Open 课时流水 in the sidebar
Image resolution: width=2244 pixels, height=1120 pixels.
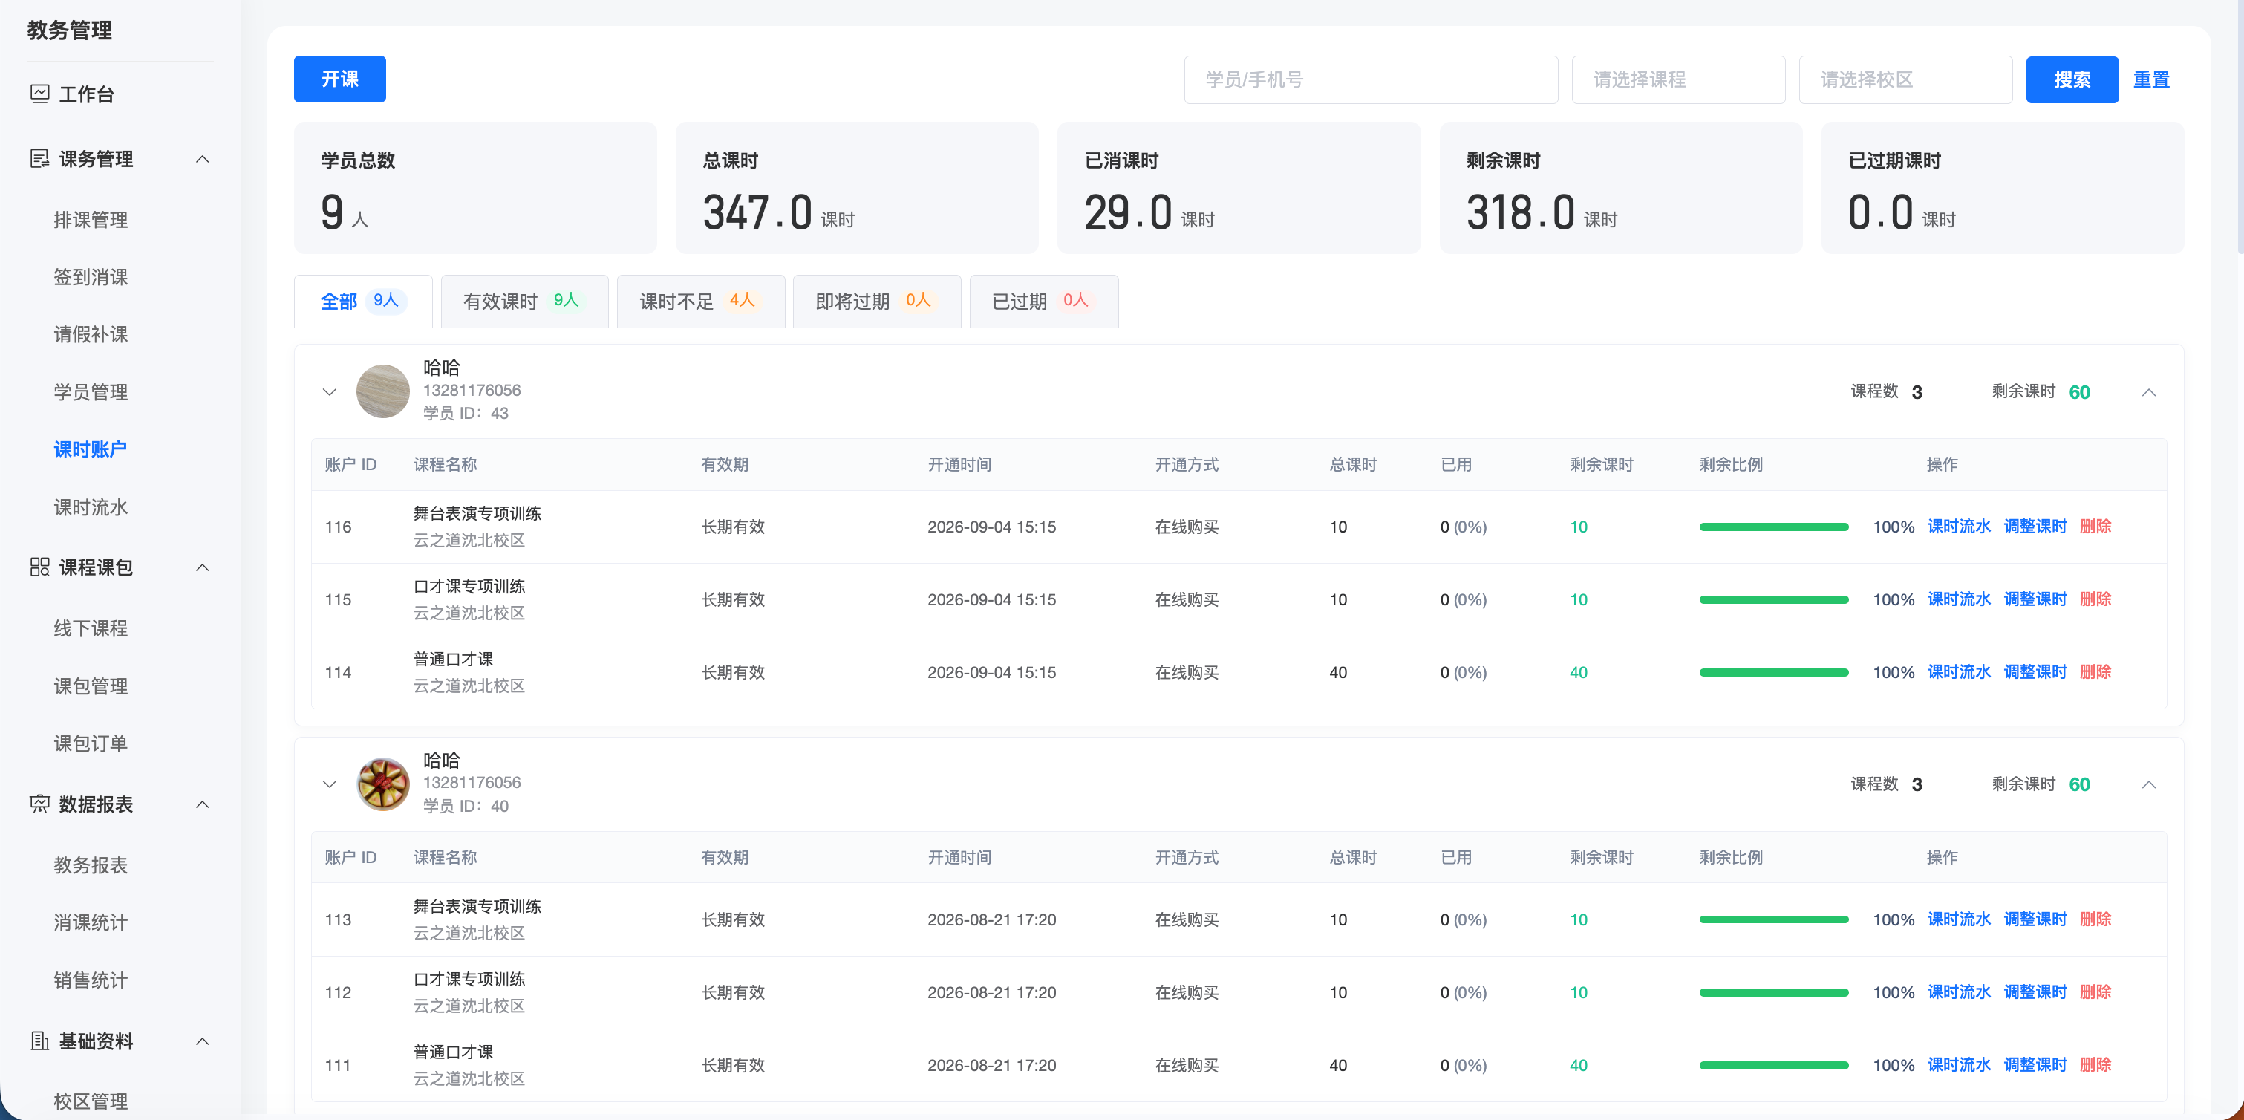(x=91, y=507)
